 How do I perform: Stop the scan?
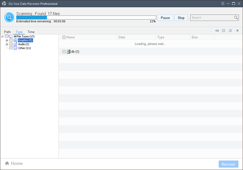click(x=181, y=18)
